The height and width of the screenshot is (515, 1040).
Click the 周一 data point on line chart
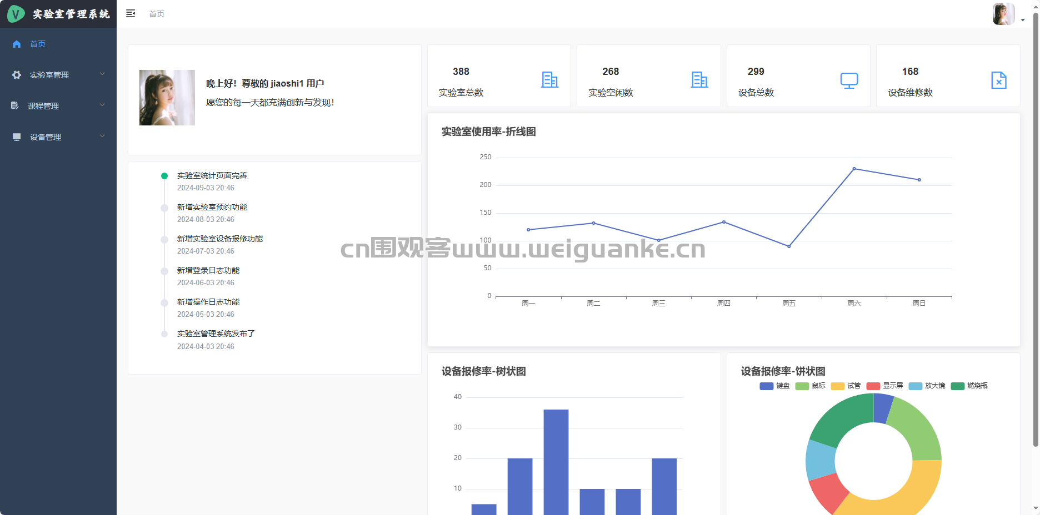[x=528, y=230]
